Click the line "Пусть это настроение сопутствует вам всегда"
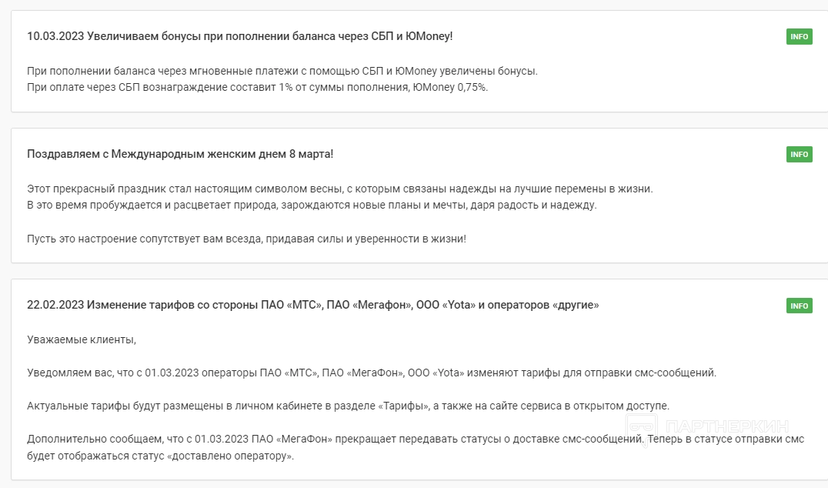The width and height of the screenshot is (828, 488). pos(246,239)
